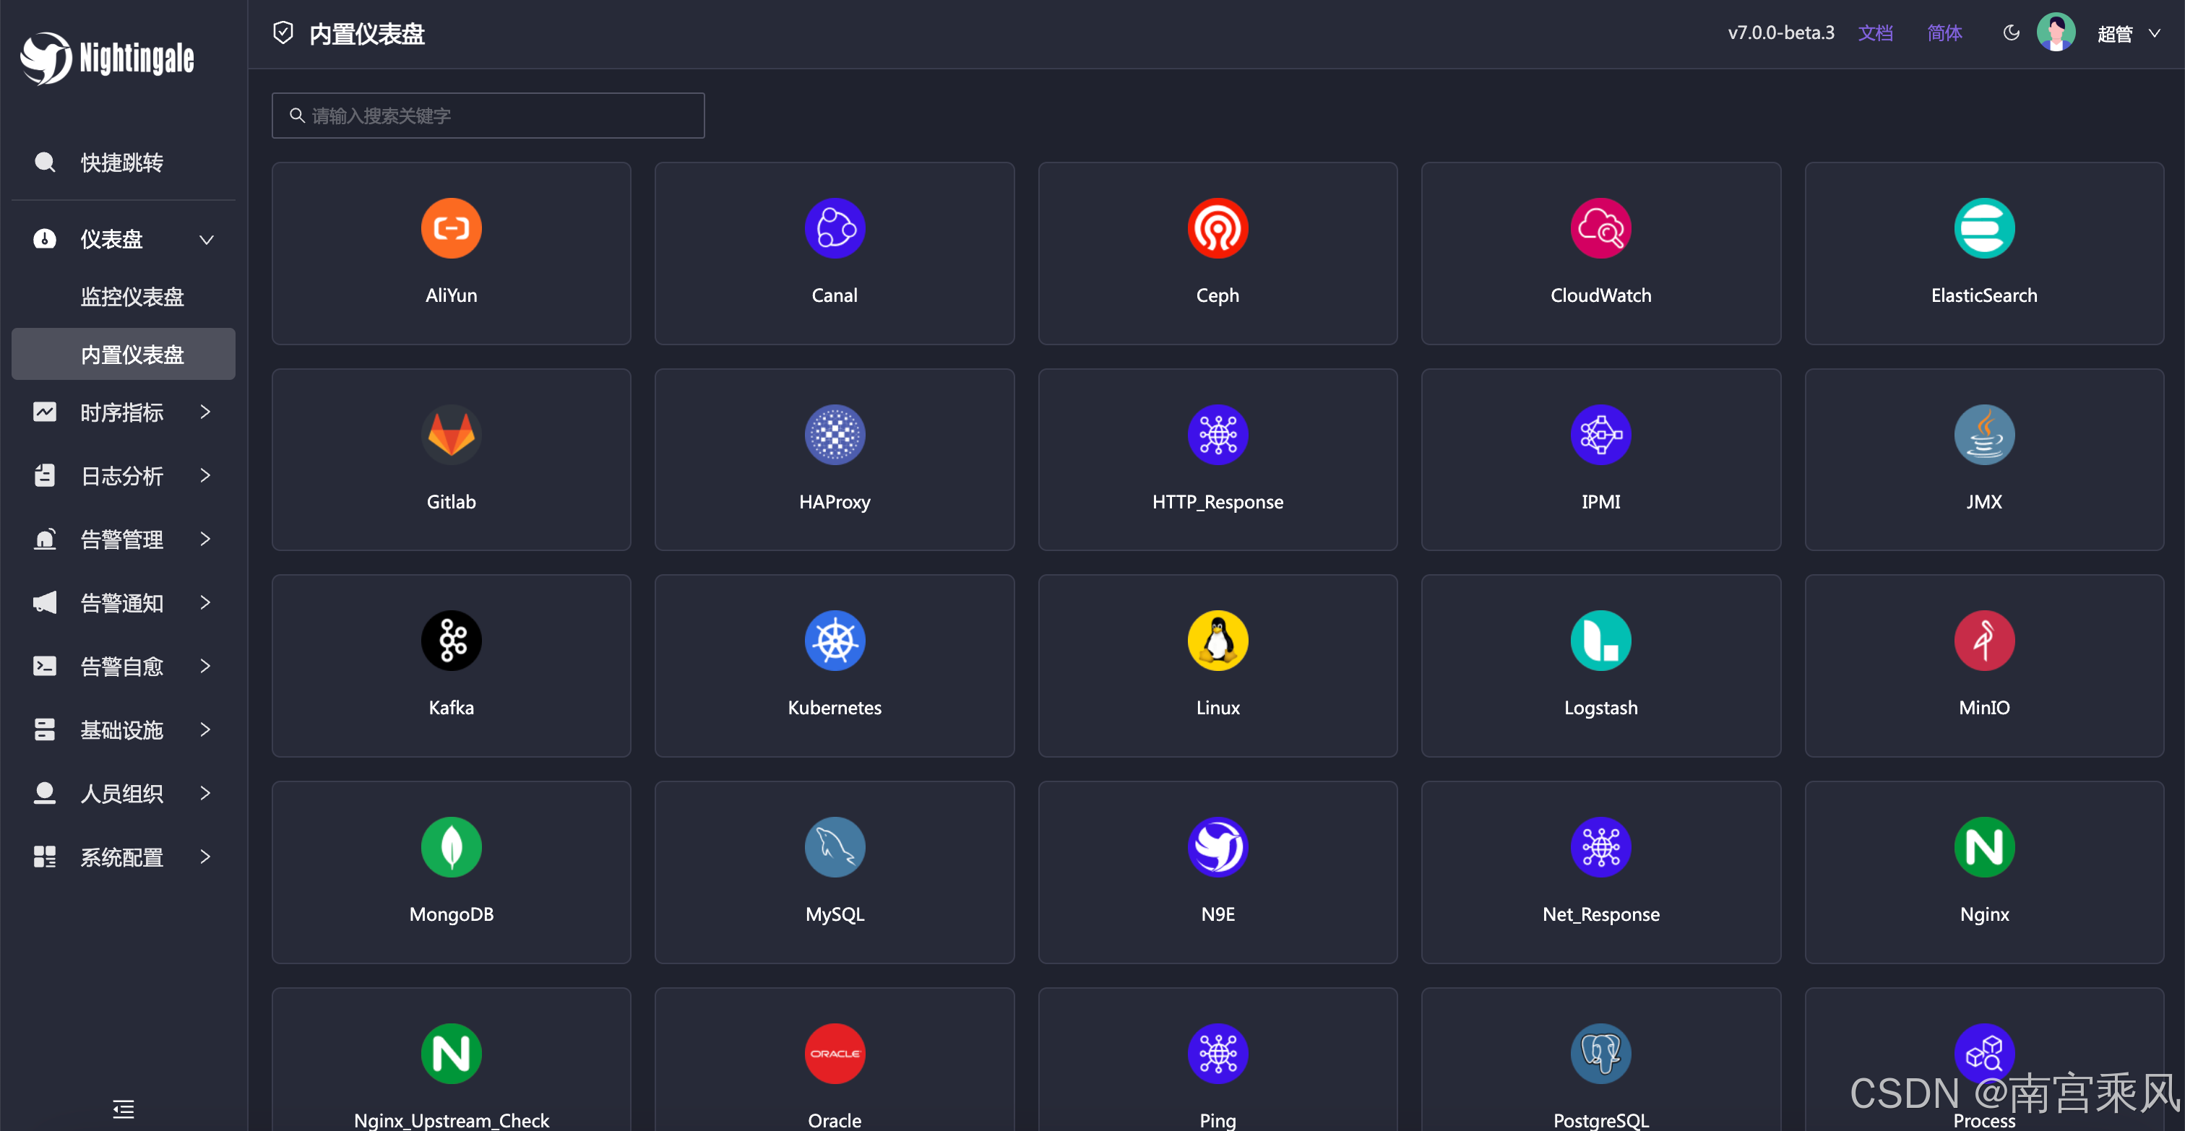The width and height of the screenshot is (2185, 1131).
Task: Click the Net_Response icon
Action: (1600, 847)
